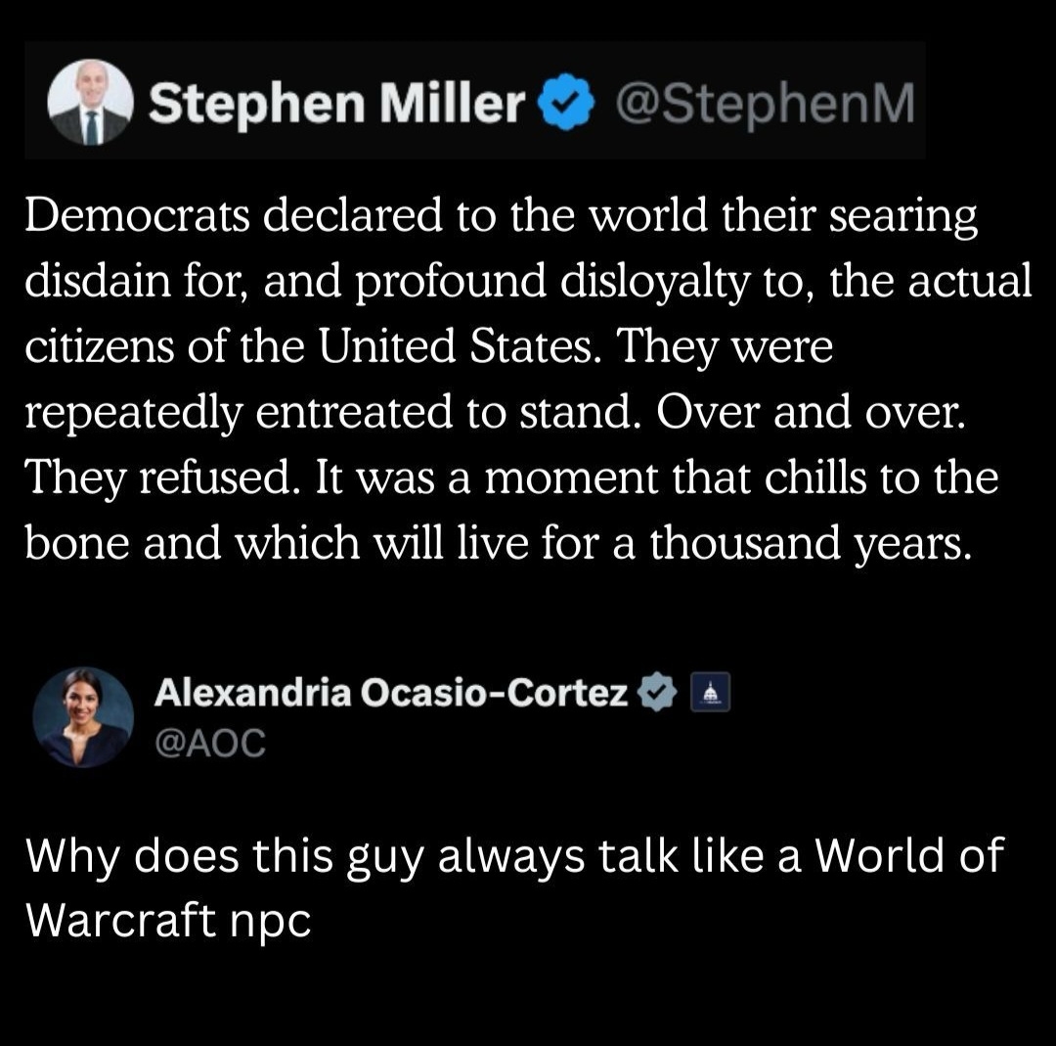
Task: Click Stephen Miller's profile avatar
Action: click(x=91, y=103)
